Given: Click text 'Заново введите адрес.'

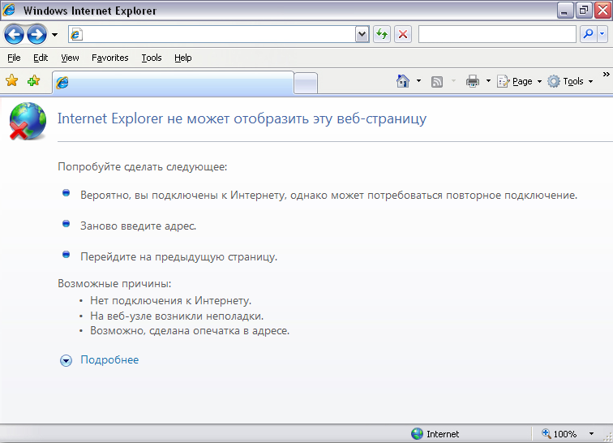Looking at the screenshot, I should 139,226.
